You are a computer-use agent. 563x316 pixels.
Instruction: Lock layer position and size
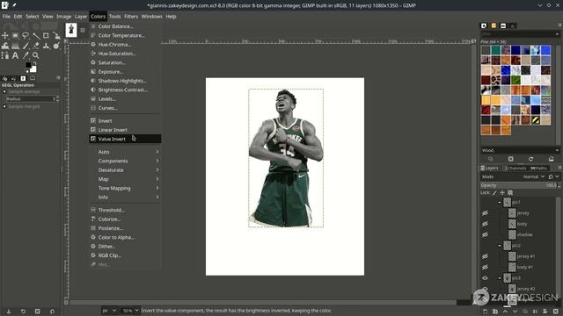[x=502, y=193]
